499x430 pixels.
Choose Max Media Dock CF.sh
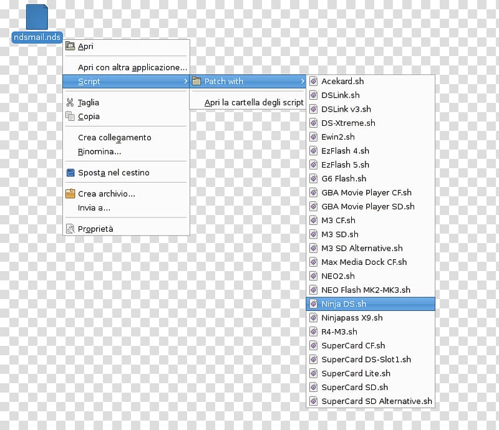(x=371, y=262)
